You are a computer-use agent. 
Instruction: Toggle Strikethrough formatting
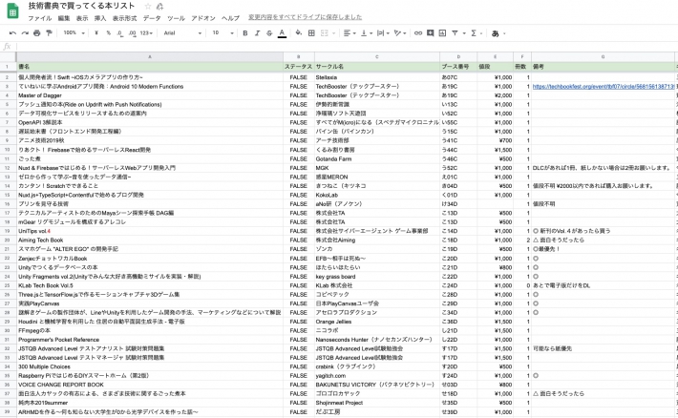[x=268, y=32]
